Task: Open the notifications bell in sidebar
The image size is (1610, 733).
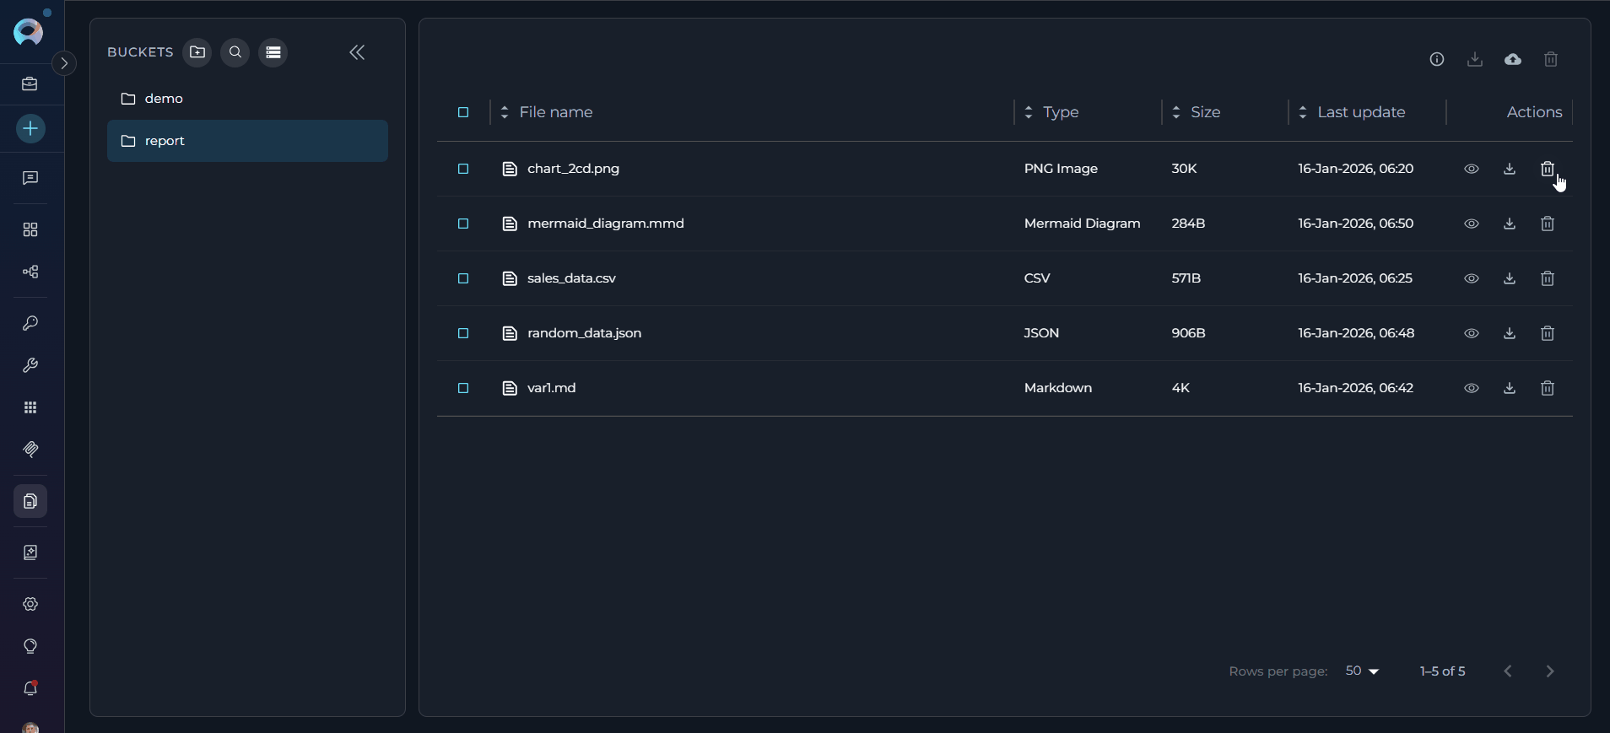Action: pos(30,688)
